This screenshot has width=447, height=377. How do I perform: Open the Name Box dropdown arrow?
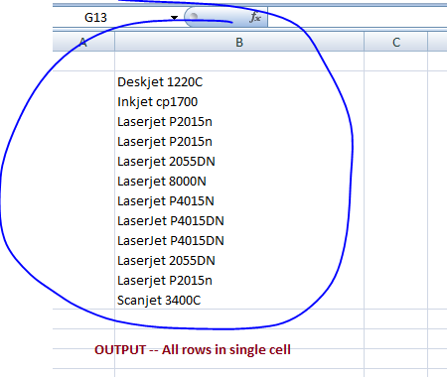[174, 18]
